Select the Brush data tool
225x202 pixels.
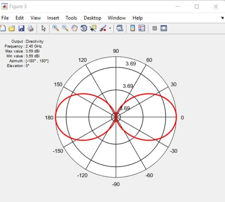[103, 28]
